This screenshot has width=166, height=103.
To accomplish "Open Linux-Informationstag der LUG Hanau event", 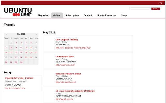I will tap(75, 91).
